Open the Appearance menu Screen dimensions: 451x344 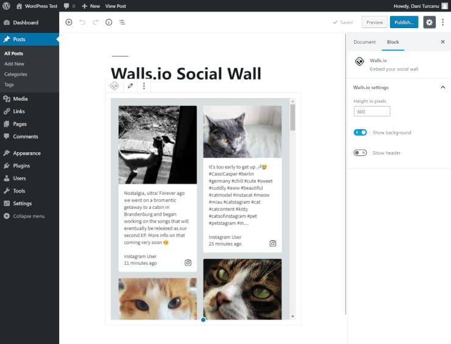coord(29,153)
